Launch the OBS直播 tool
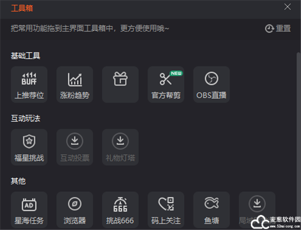Viewport: 301px width, 230px height. tap(212, 84)
